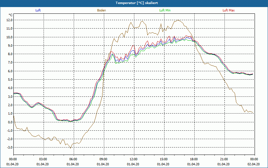Click the '8,0' y-axis value
This screenshot has width=268, height=168.
10,54
